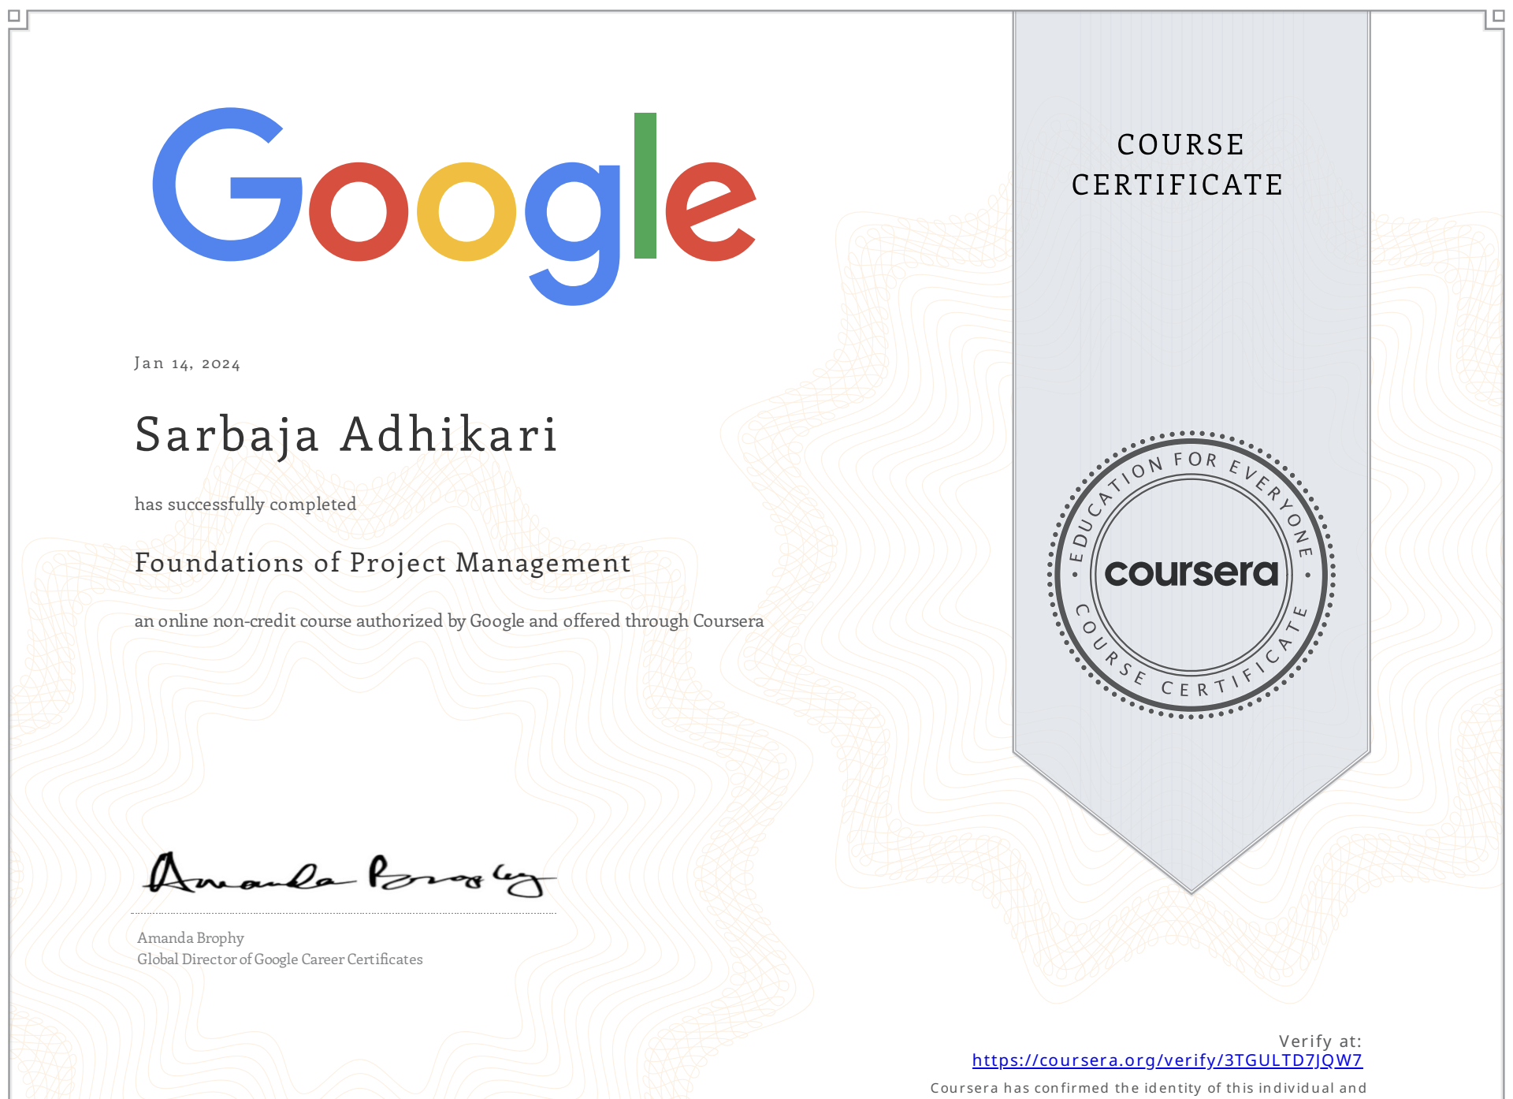Click the 'has successfully completed' text

pos(245,505)
